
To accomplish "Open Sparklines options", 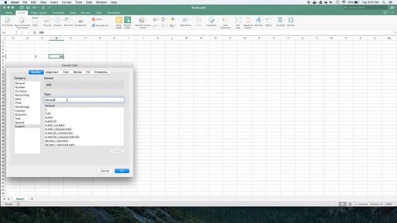I will coord(185,22).
